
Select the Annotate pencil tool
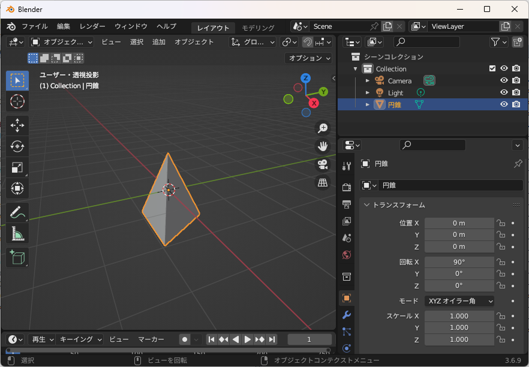coord(17,212)
